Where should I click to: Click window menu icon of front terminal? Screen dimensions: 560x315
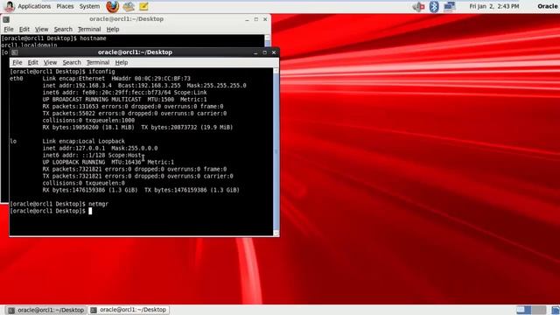(x=15, y=52)
